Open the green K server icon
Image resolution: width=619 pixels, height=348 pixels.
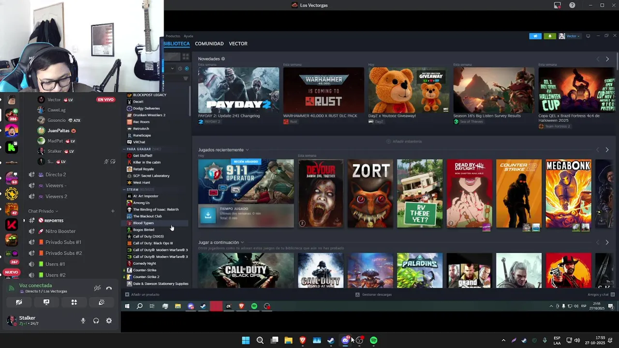[x=12, y=147]
